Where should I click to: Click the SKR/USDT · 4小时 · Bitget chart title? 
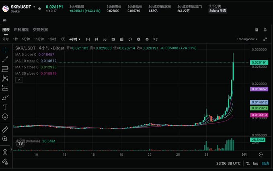[x=40, y=48]
